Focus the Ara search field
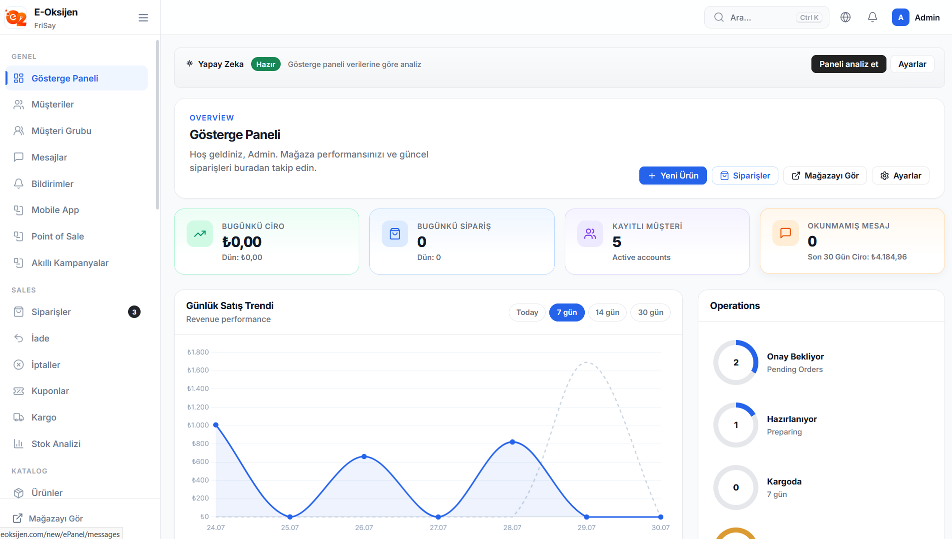This screenshot has width=952, height=539. (766, 17)
